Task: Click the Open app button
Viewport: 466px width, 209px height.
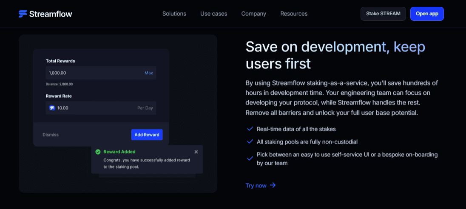Action: pos(427,14)
